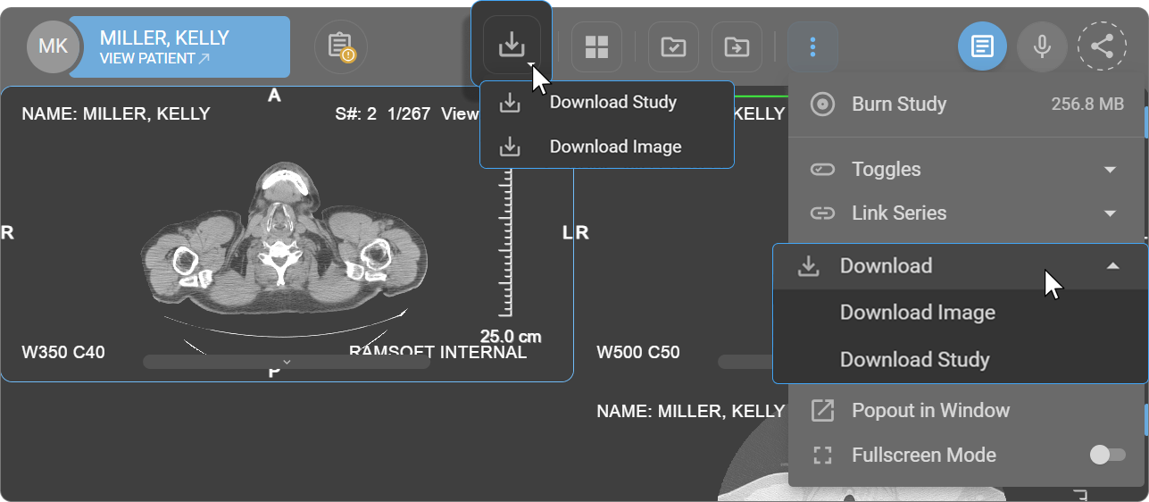Image resolution: width=1149 pixels, height=502 pixels.
Task: Toggle the Fullscreen Mode switch
Action: point(1107,456)
